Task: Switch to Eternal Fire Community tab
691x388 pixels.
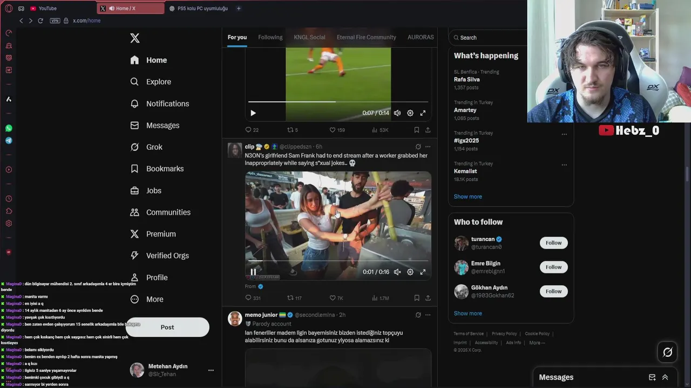Action: click(x=367, y=37)
